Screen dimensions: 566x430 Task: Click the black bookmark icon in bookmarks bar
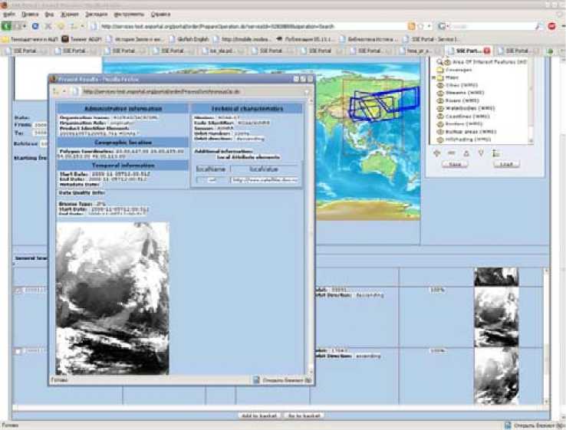[65, 39]
